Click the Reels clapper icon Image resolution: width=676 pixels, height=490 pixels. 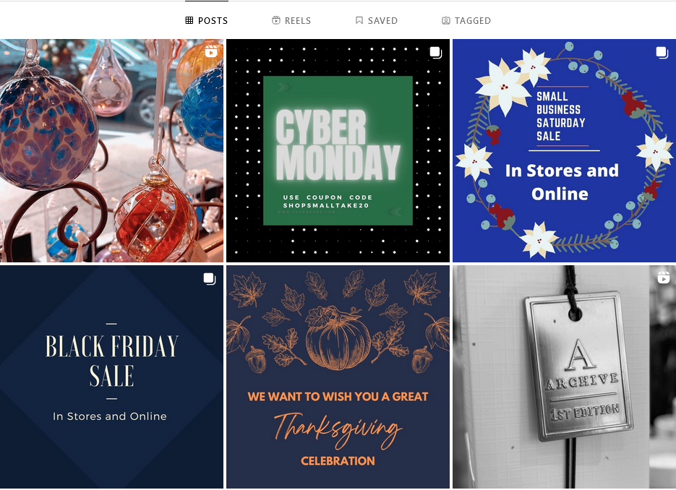[x=276, y=20]
